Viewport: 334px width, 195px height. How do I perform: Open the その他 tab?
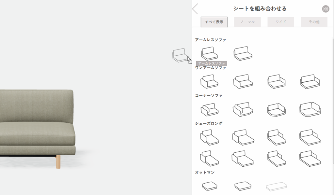[x=314, y=22]
